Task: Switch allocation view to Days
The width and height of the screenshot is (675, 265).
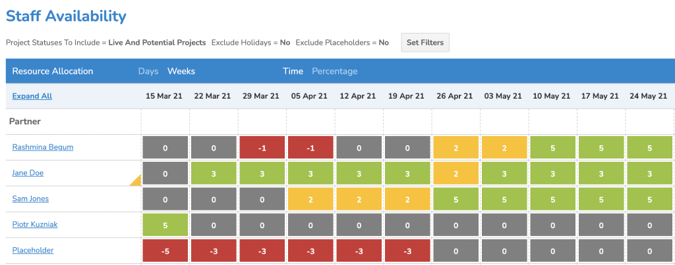Action: tap(148, 71)
